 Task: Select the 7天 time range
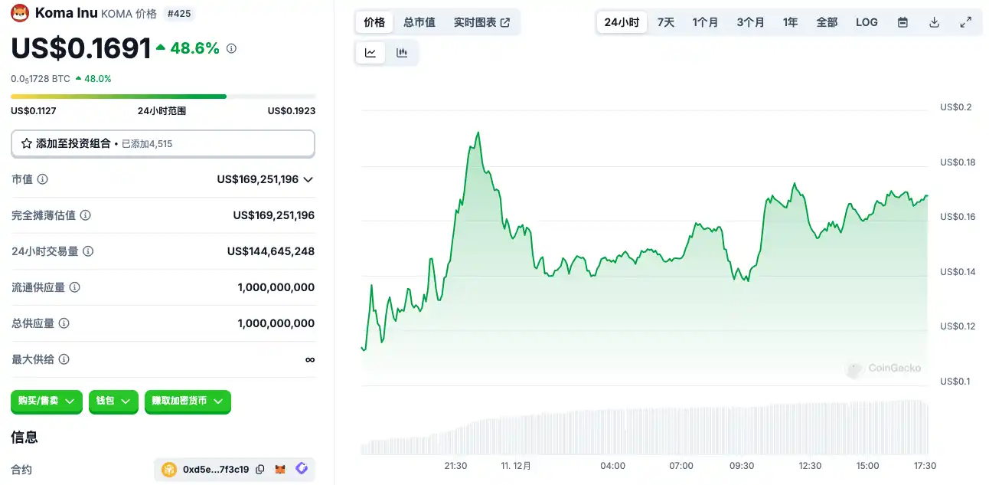coord(666,22)
